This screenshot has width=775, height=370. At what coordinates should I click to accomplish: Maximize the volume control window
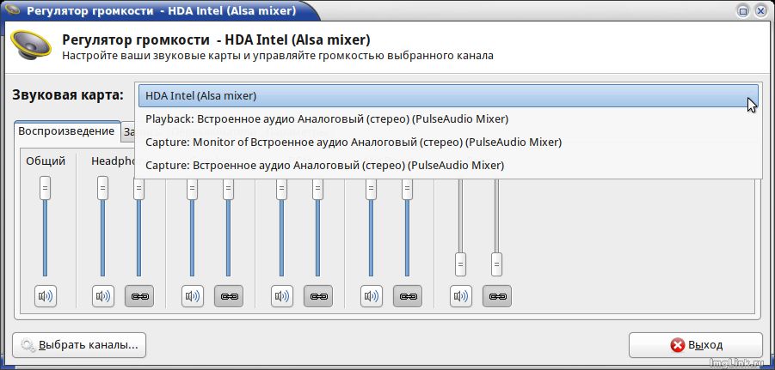click(x=742, y=9)
